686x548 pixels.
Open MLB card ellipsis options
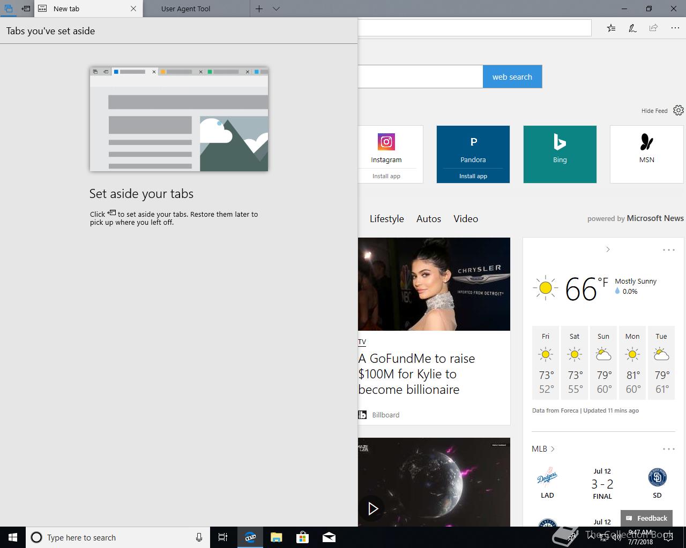pos(669,449)
